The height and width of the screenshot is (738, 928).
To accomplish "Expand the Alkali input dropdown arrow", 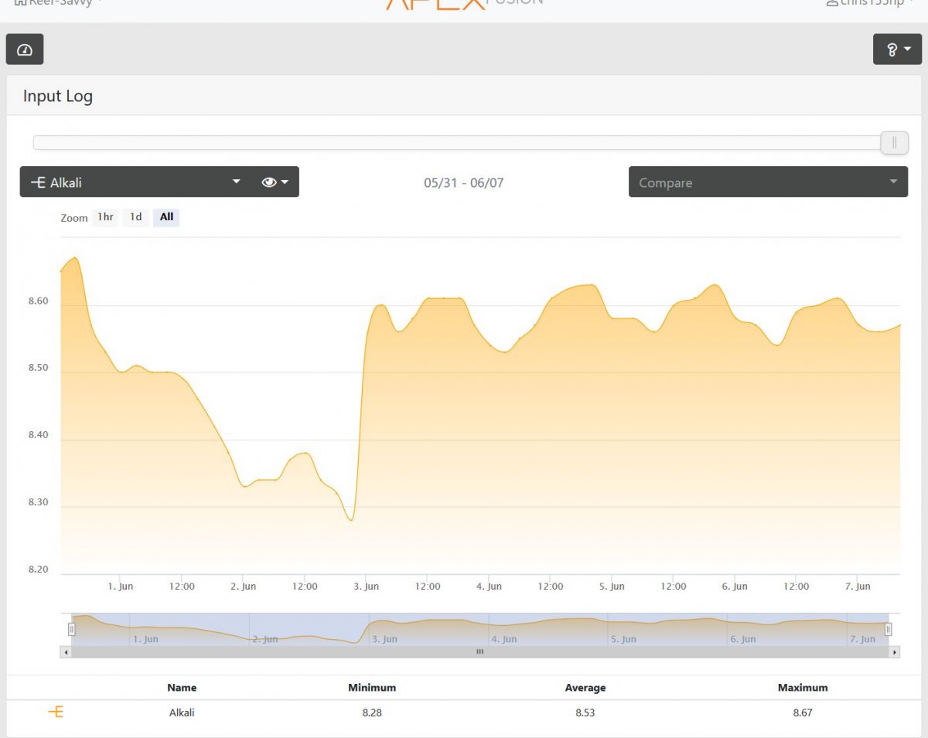I will click(x=237, y=182).
